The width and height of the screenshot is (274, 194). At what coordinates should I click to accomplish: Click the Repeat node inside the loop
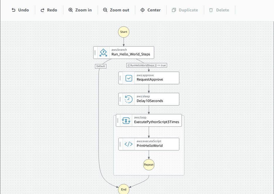click(x=149, y=165)
